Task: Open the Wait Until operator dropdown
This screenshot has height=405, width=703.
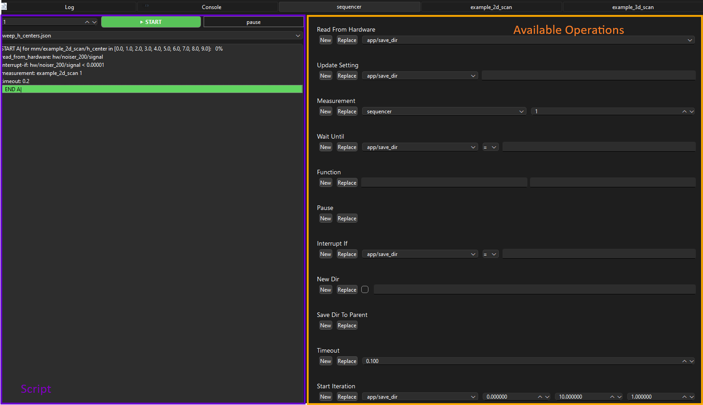Action: click(x=490, y=147)
